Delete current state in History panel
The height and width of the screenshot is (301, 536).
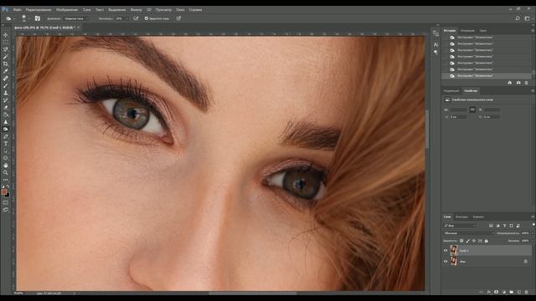[527, 83]
